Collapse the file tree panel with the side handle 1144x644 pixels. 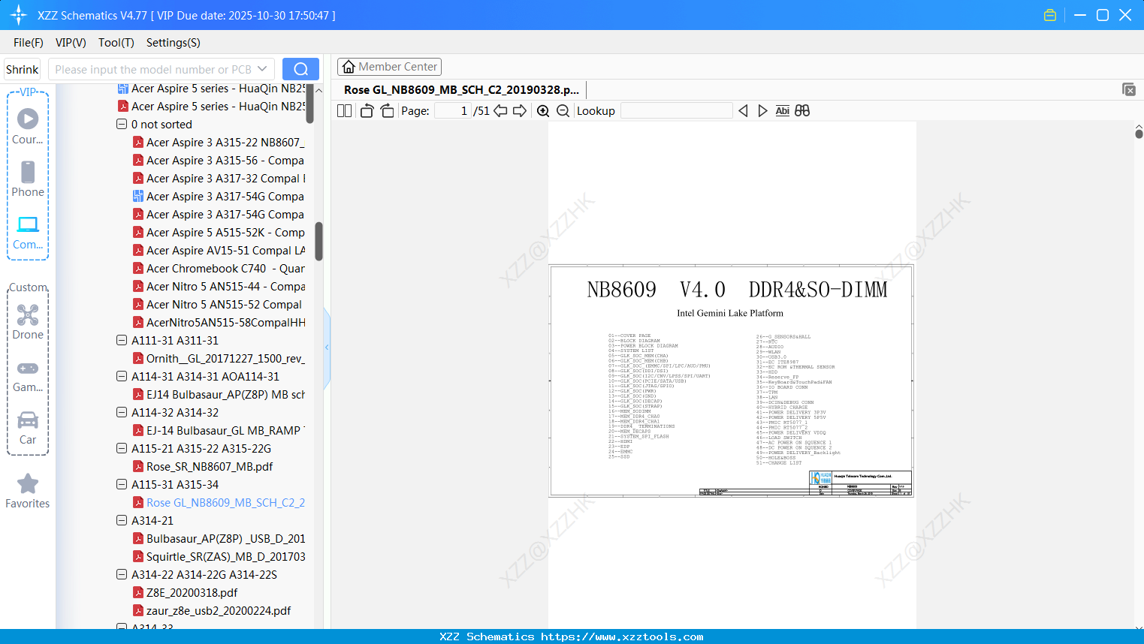[x=327, y=347]
